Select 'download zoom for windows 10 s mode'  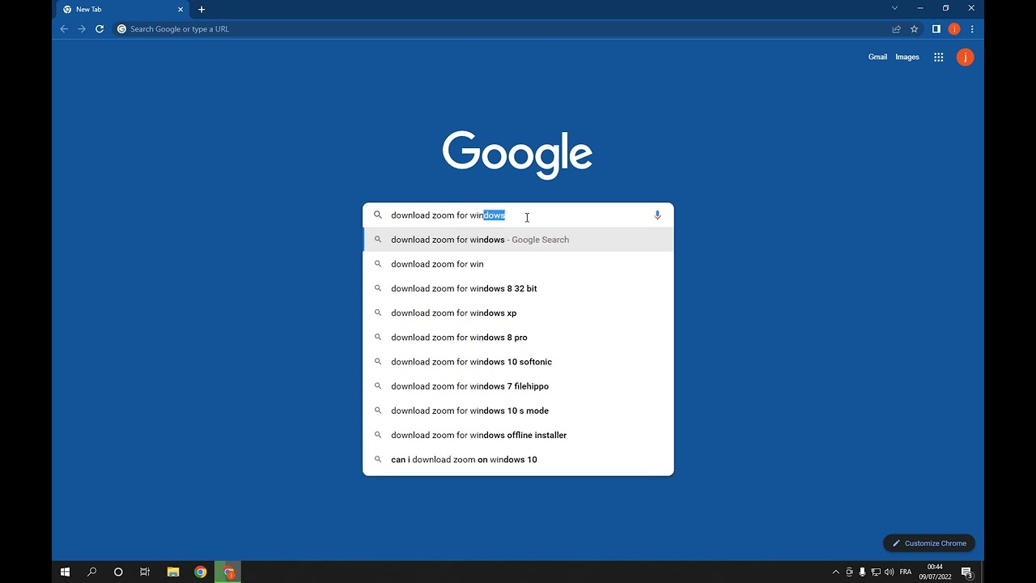[518, 411]
